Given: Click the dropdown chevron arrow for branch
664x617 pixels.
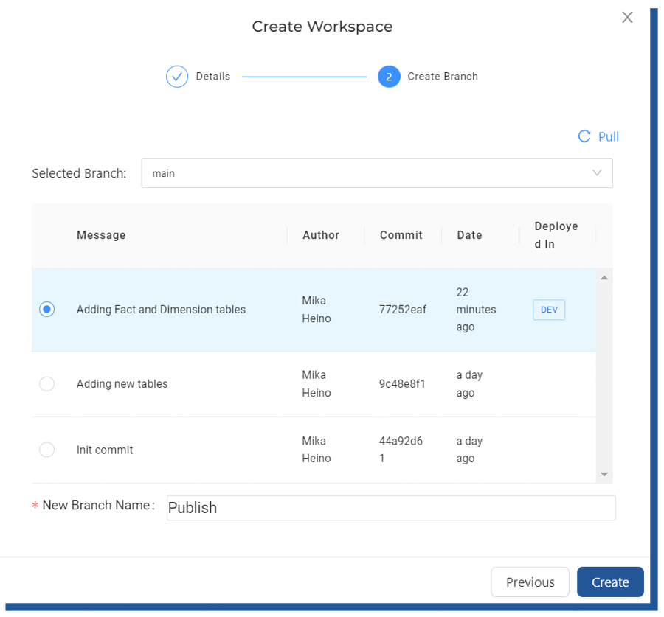Looking at the screenshot, I should [597, 173].
